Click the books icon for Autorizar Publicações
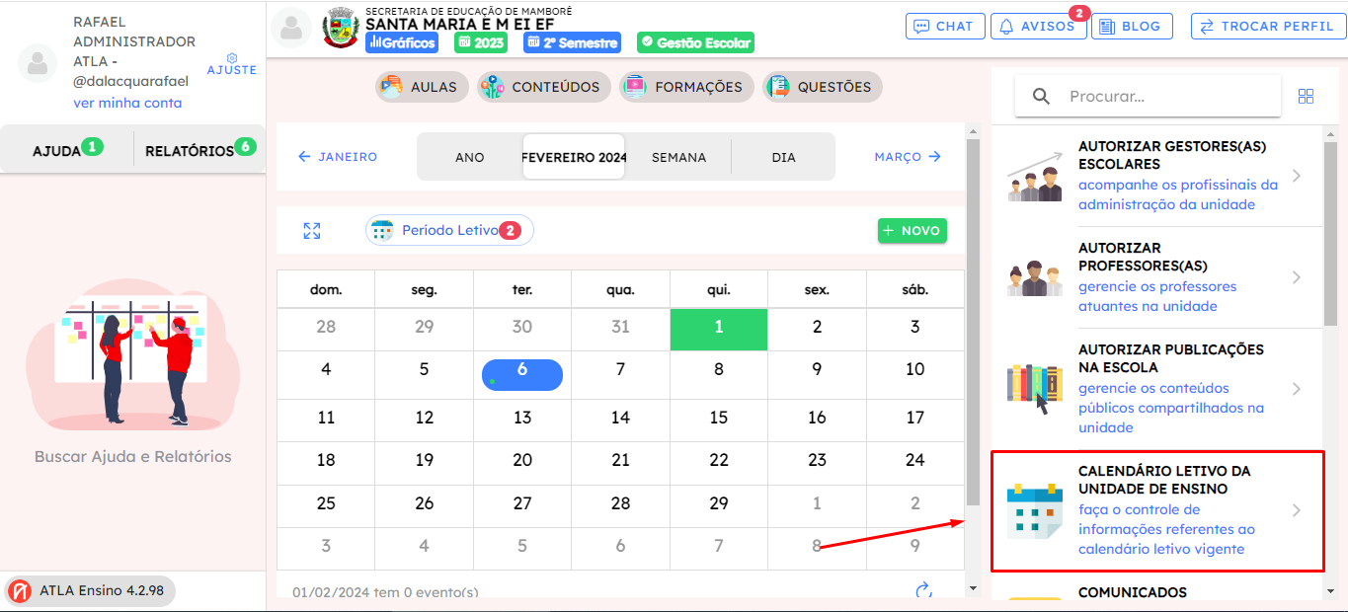The width and height of the screenshot is (1348, 612). coord(1033,388)
